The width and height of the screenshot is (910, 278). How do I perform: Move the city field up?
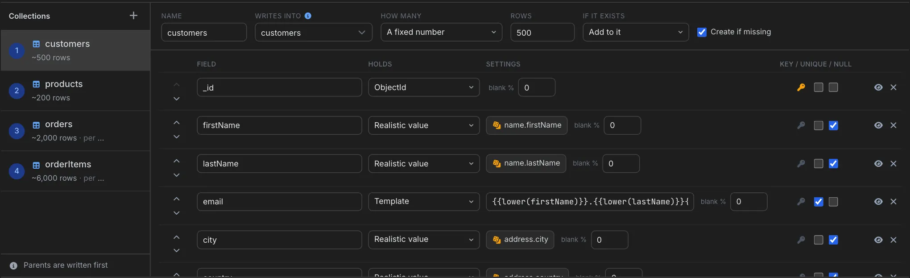[177, 237]
